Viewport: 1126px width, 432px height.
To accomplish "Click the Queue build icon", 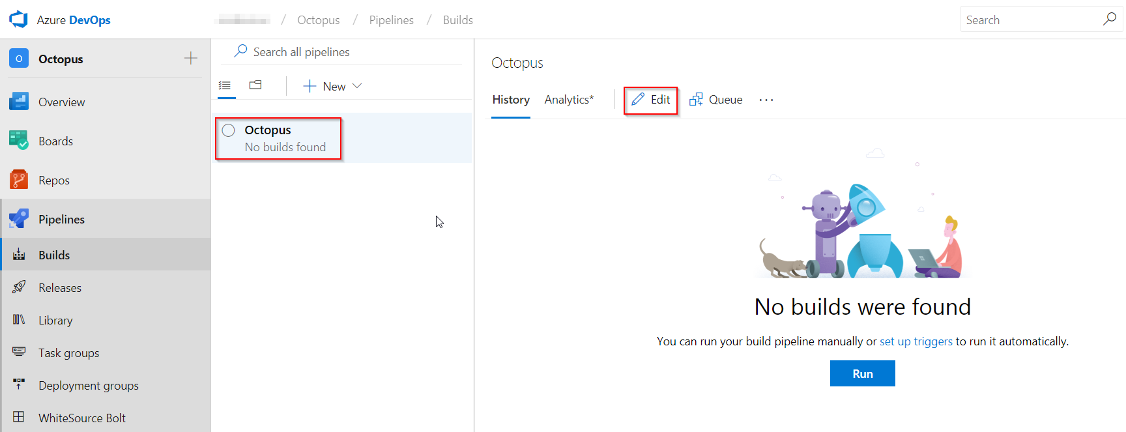I will click(696, 99).
